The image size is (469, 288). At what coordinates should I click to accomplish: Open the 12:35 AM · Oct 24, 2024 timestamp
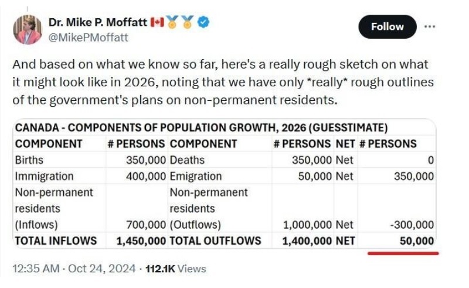pos(74,268)
